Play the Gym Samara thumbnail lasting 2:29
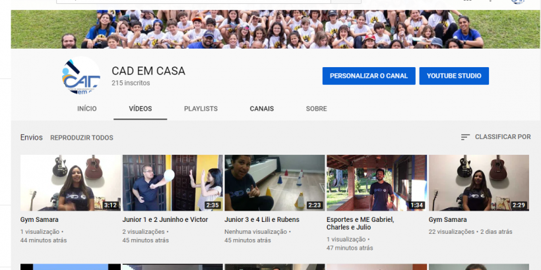Image resolution: width=541 pixels, height=270 pixels. pyautogui.click(x=478, y=182)
